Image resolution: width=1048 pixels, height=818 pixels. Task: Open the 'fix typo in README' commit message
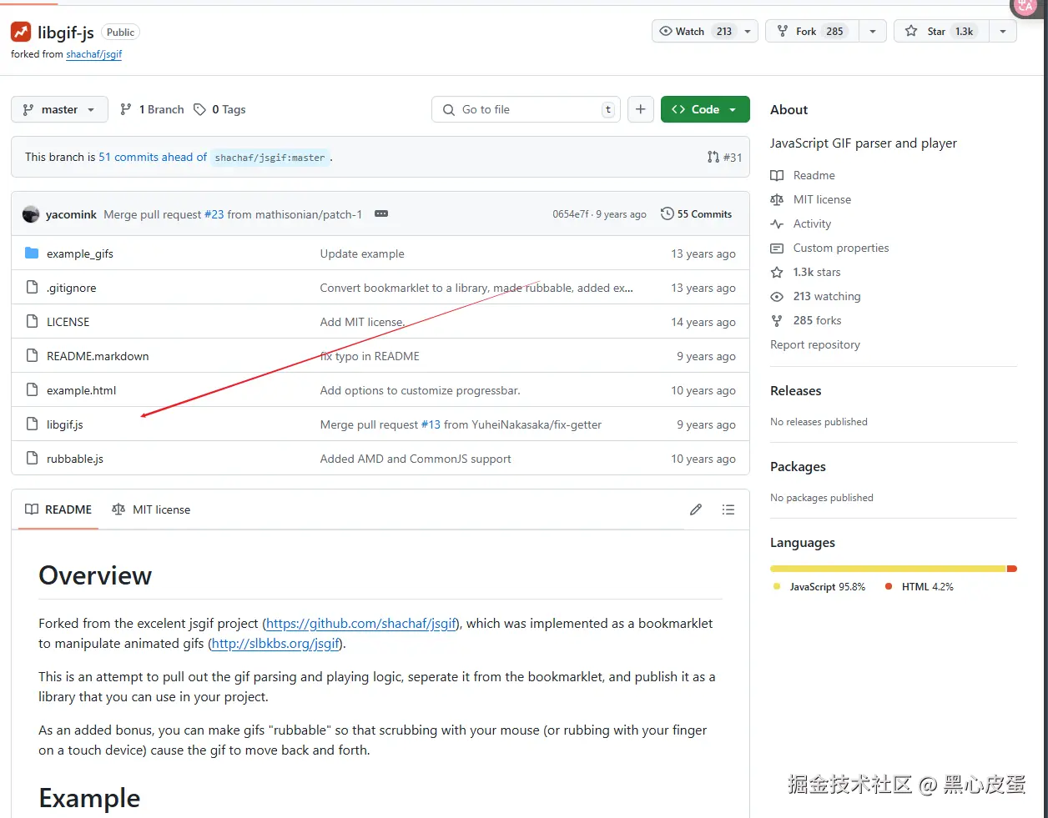click(x=370, y=356)
